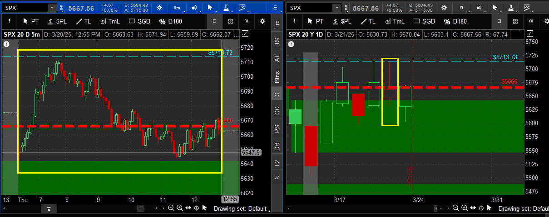Click the symbol link icon in left chart
The height and width of the screenshot is (217, 549).
click(x=62, y=8)
